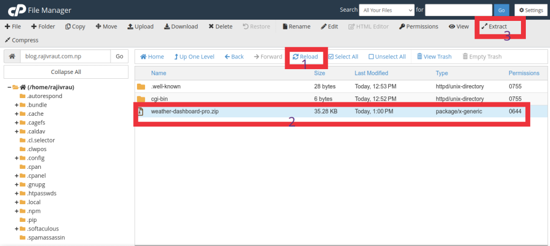The image size is (550, 246).
Task: Open the Permissions dialog
Action: click(x=419, y=27)
